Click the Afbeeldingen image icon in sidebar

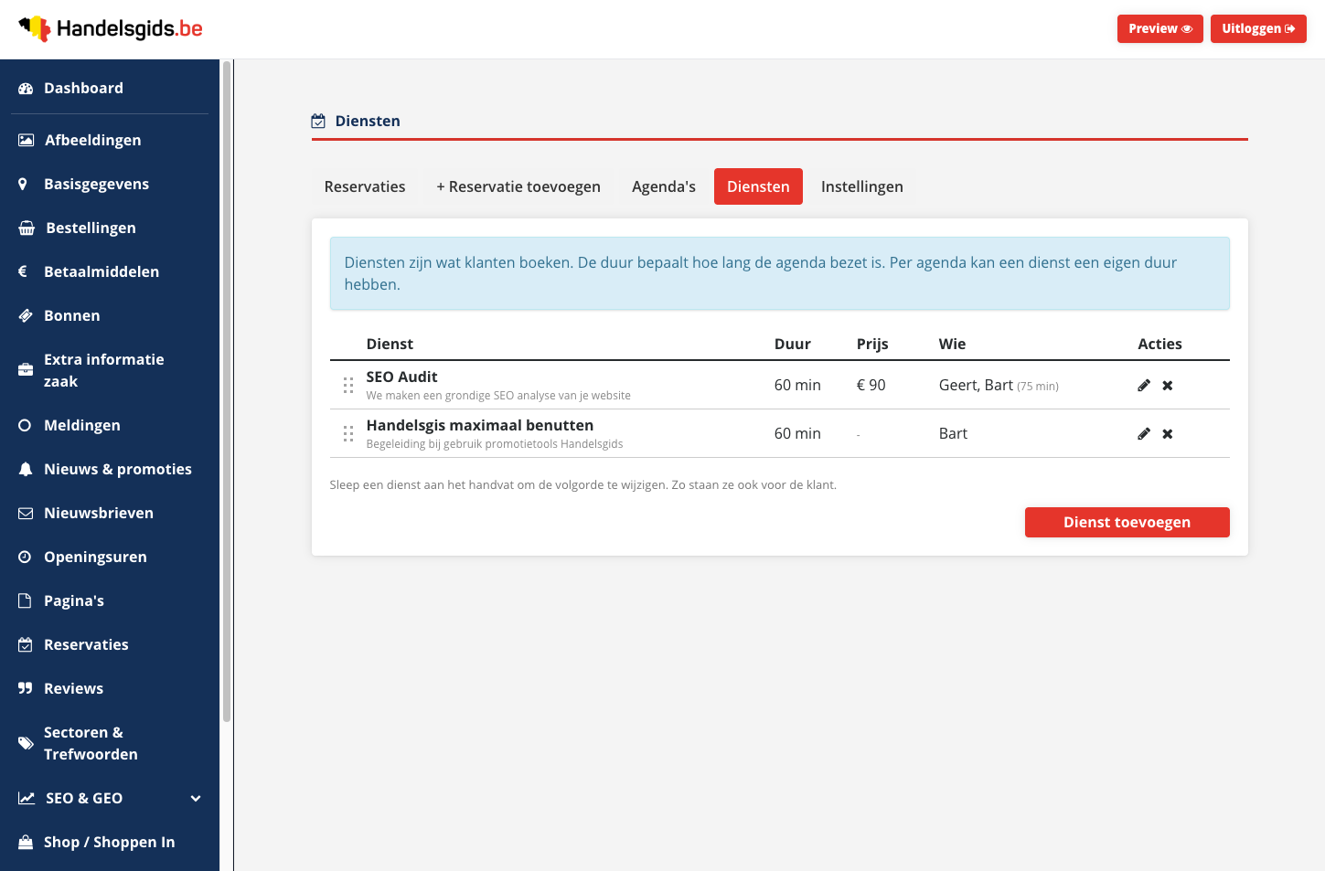pyautogui.click(x=27, y=140)
